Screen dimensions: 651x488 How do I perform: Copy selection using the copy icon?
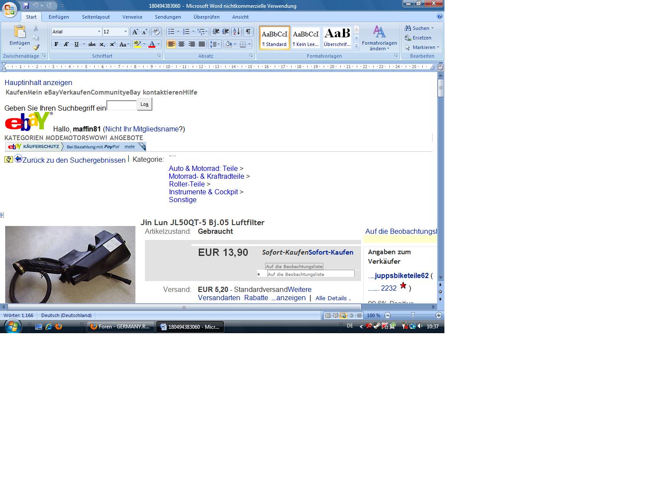[x=36, y=38]
